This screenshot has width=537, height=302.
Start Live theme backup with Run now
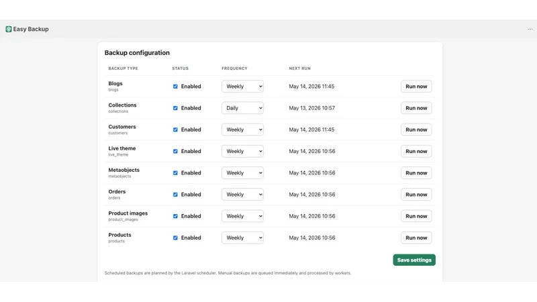(416, 151)
